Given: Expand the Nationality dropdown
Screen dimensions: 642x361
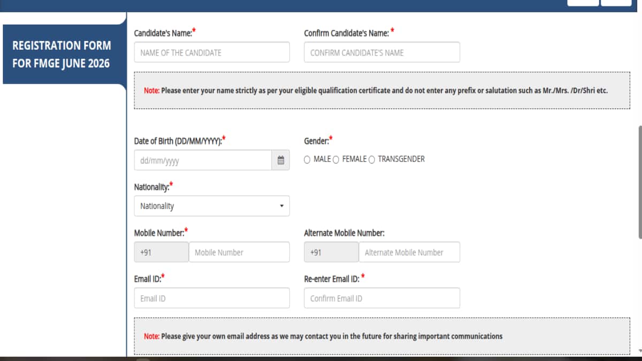Looking at the screenshot, I should pyautogui.click(x=211, y=206).
